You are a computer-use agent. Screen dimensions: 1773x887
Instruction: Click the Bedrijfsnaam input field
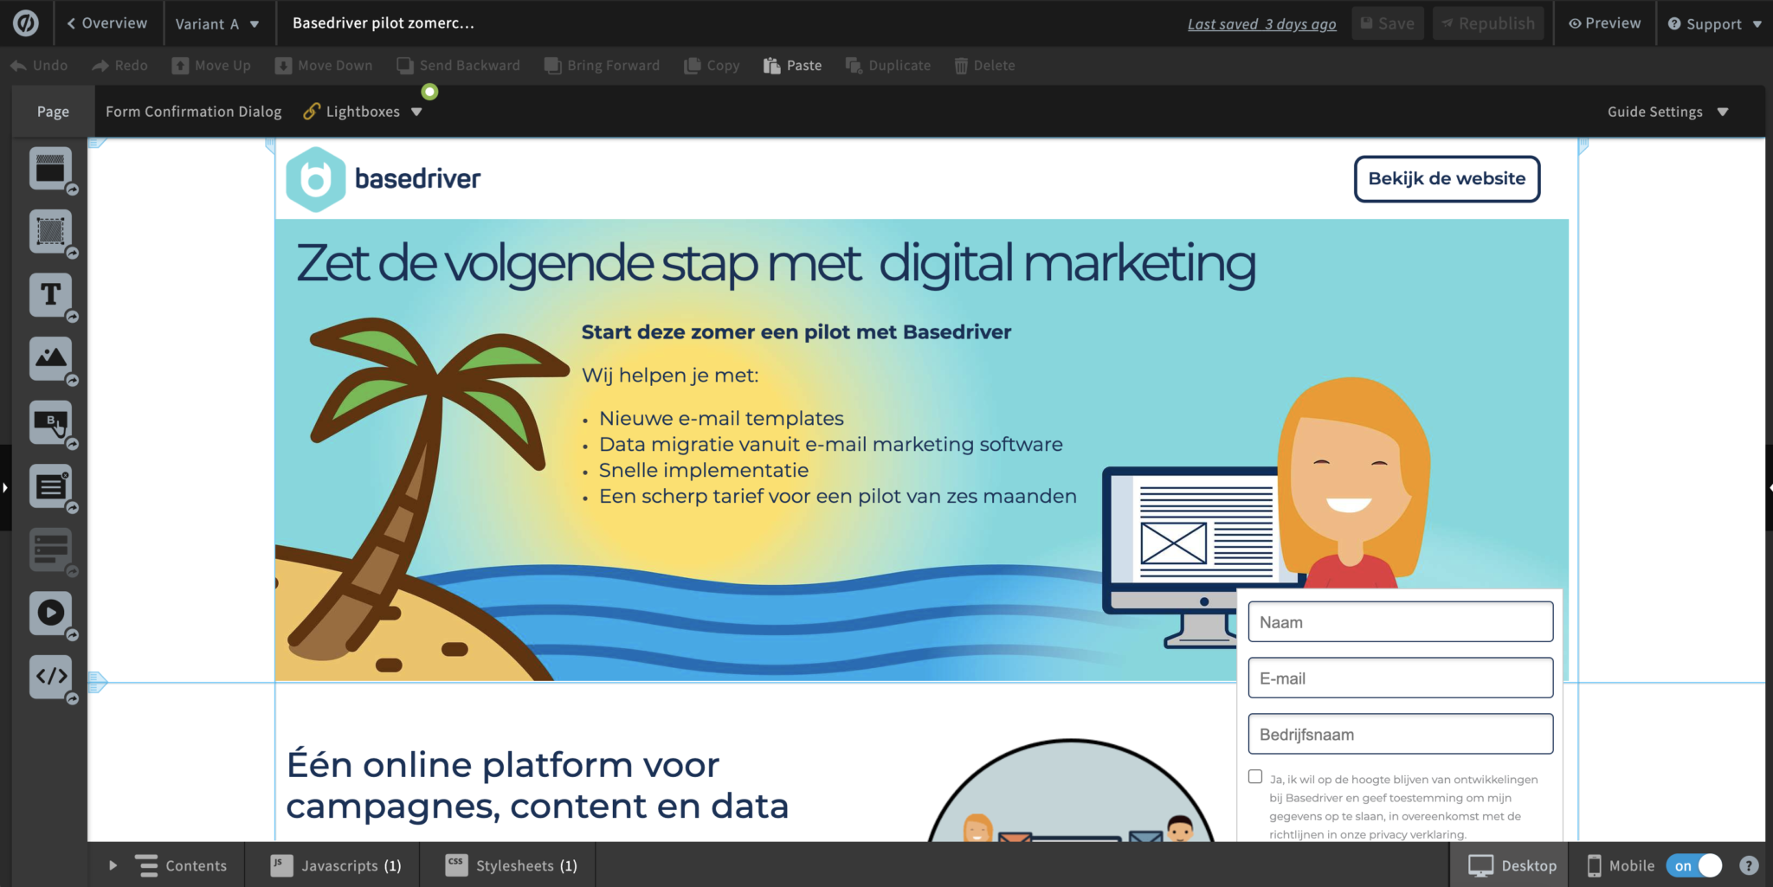tap(1401, 735)
